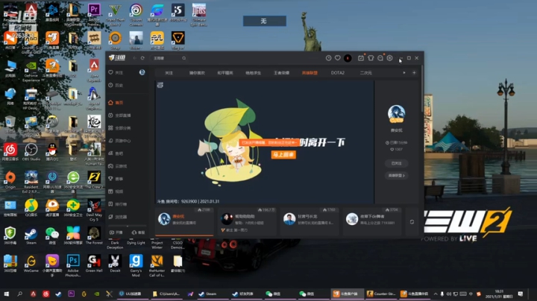Image resolution: width=537 pixels, height=301 pixels.
Task: Click the Steam desktop icon
Action: pyautogui.click(x=31, y=236)
